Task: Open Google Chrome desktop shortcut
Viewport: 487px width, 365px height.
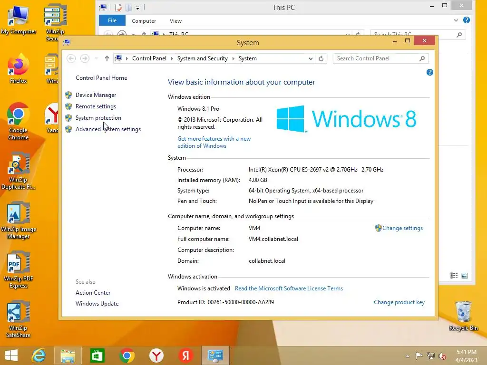Action: [x=19, y=121]
